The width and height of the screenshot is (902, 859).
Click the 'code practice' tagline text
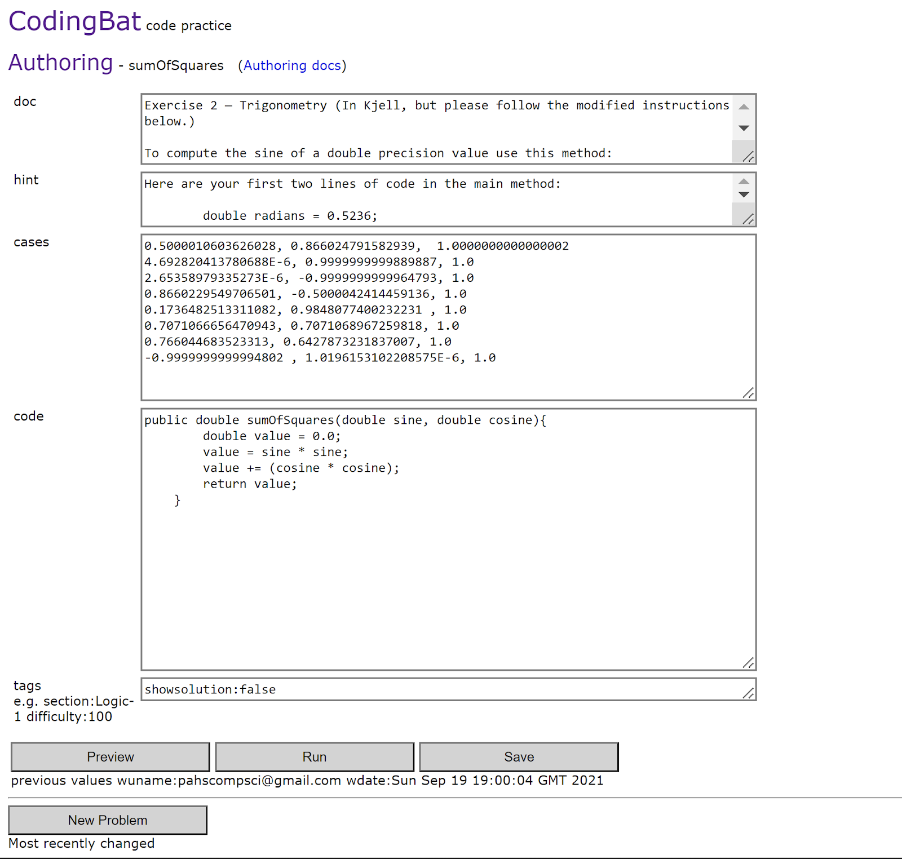click(x=189, y=26)
